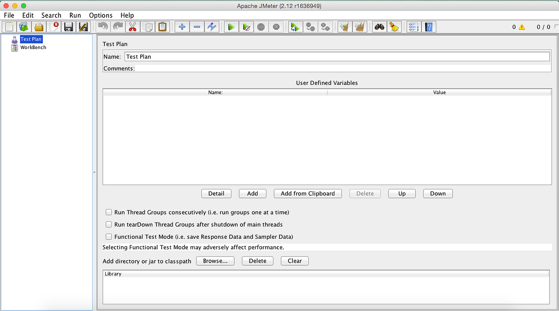Save the test plan using the floppy disk icon
Viewport: 559px width, 311px height.
(68, 27)
